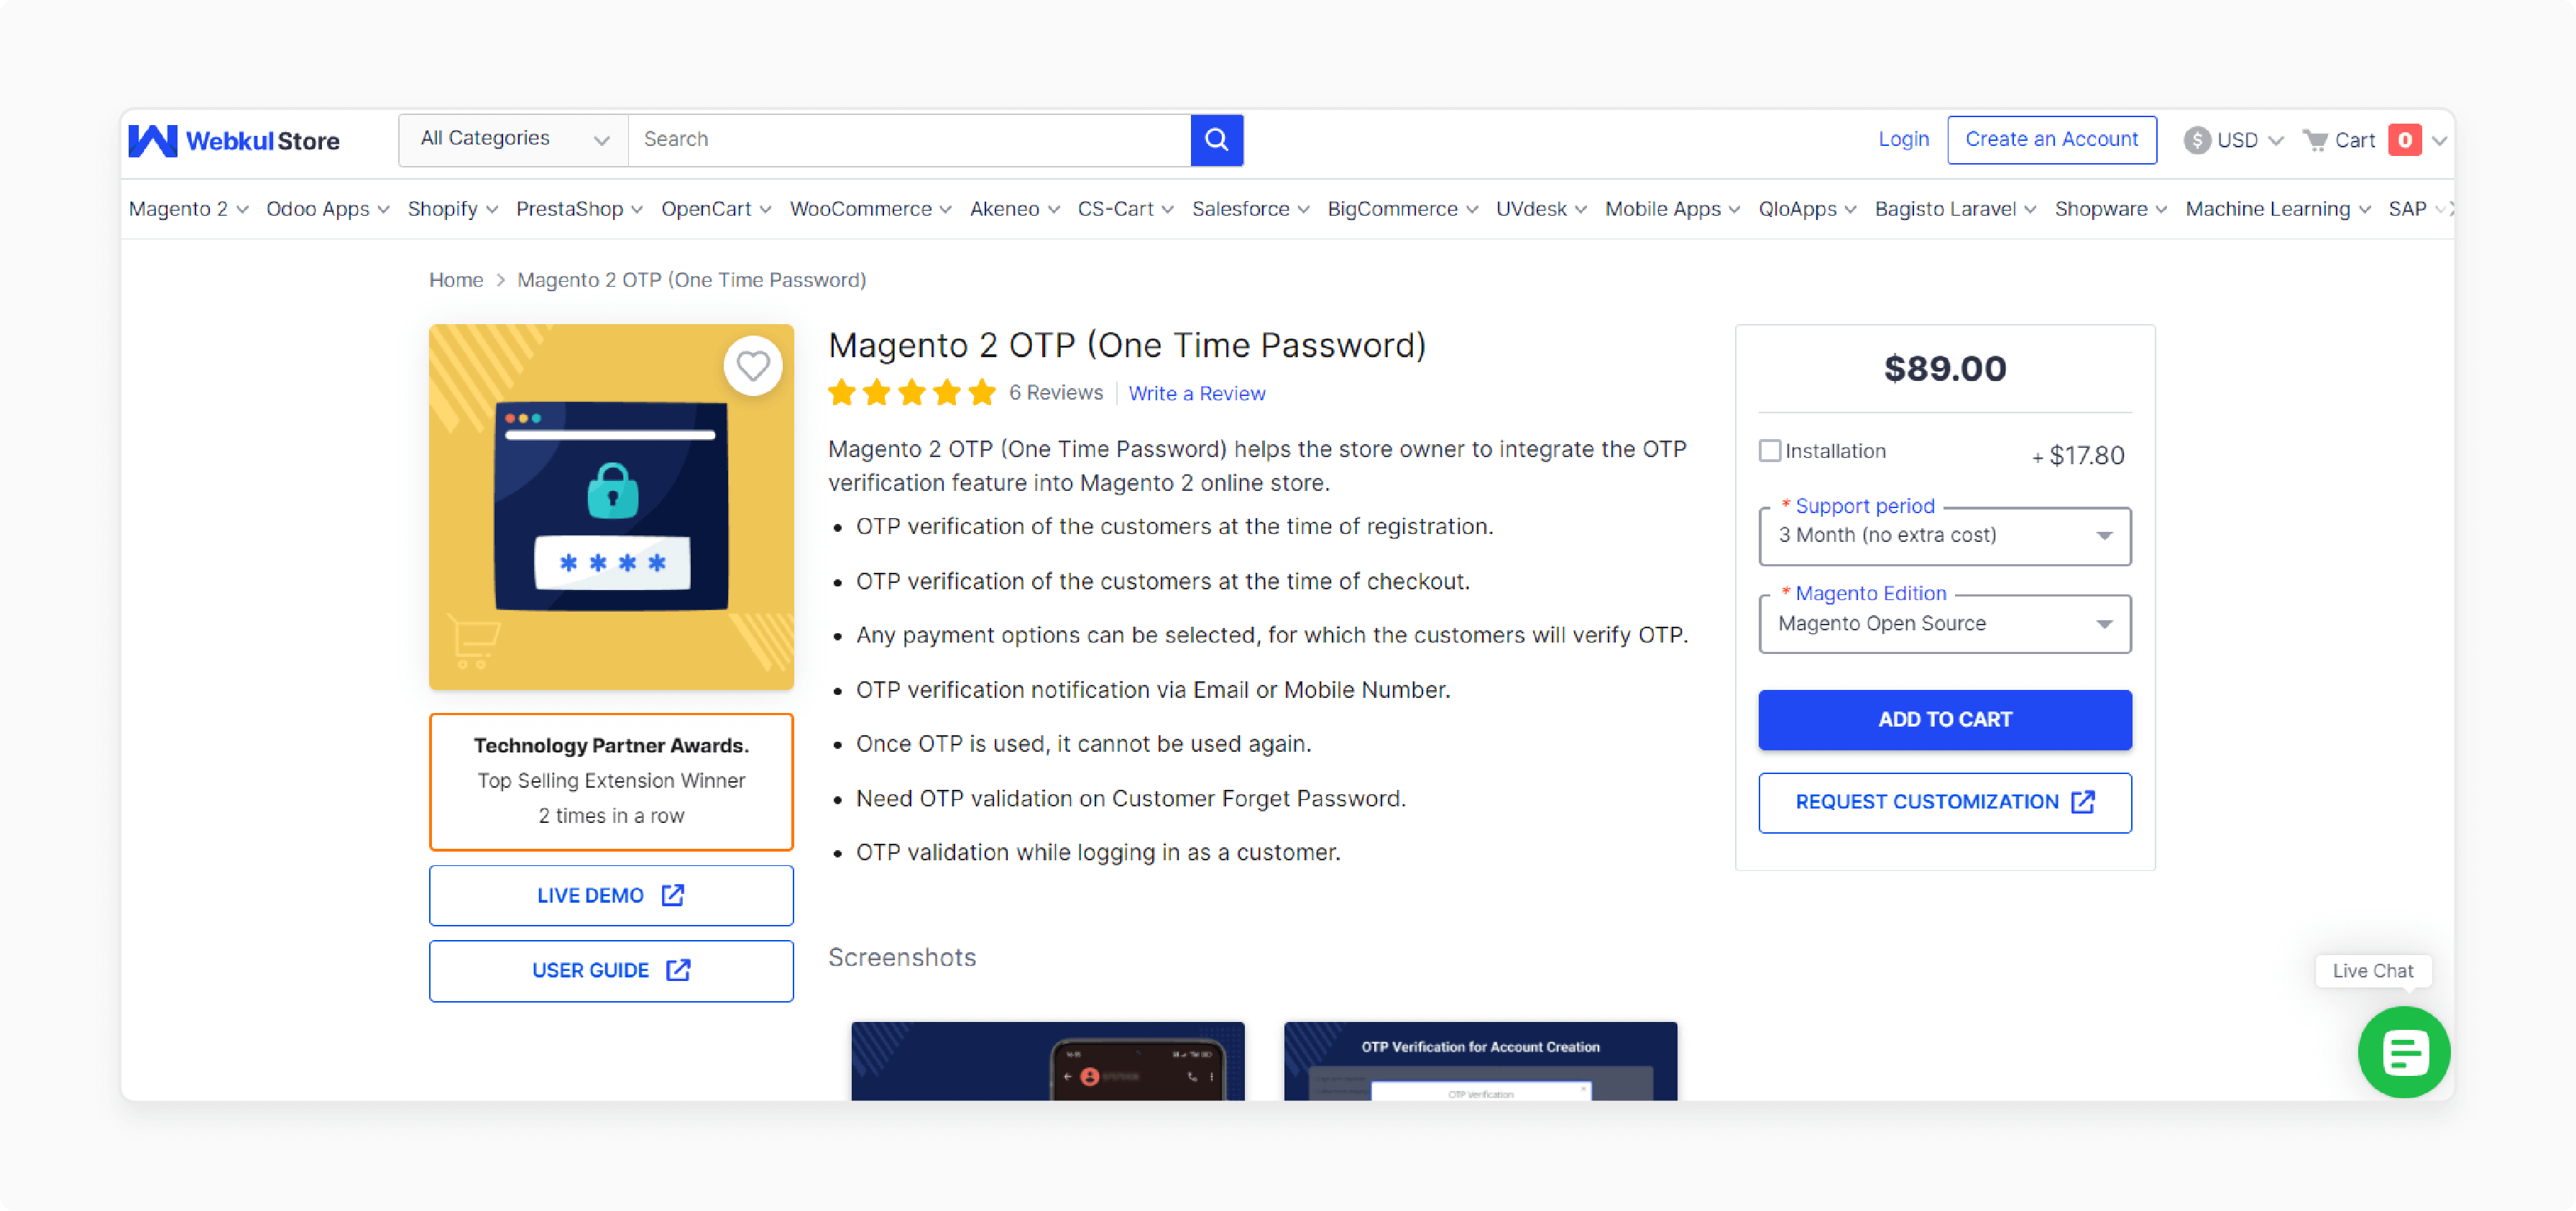Click REQUEST CUSTOMIZATION button
This screenshot has height=1211, width=2576.
click(1945, 802)
